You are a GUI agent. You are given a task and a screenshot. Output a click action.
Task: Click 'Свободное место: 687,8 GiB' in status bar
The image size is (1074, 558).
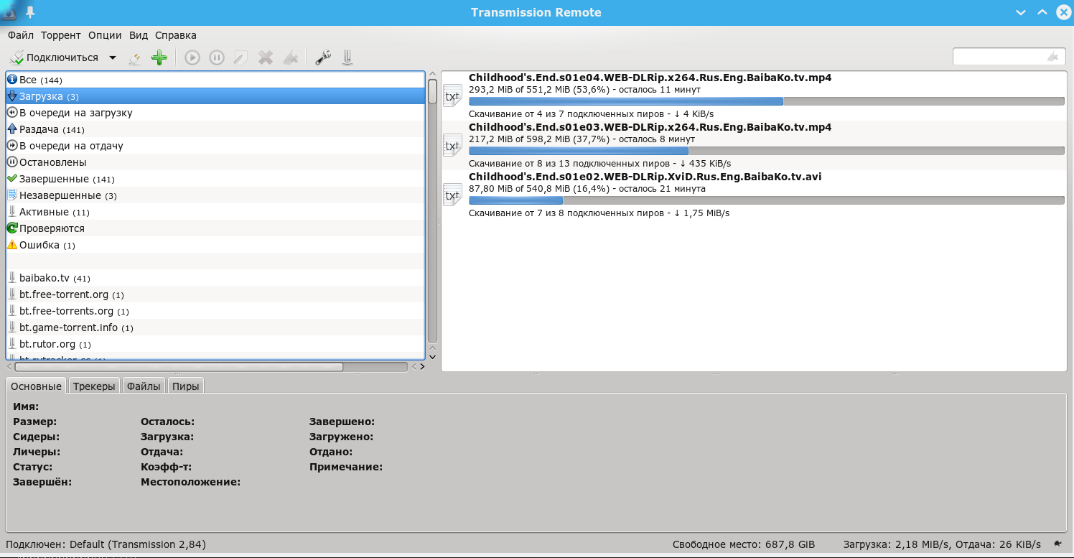pos(744,544)
